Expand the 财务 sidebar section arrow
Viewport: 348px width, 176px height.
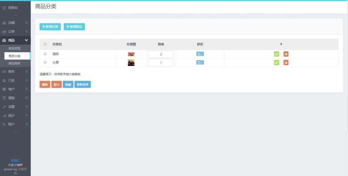tap(27, 71)
